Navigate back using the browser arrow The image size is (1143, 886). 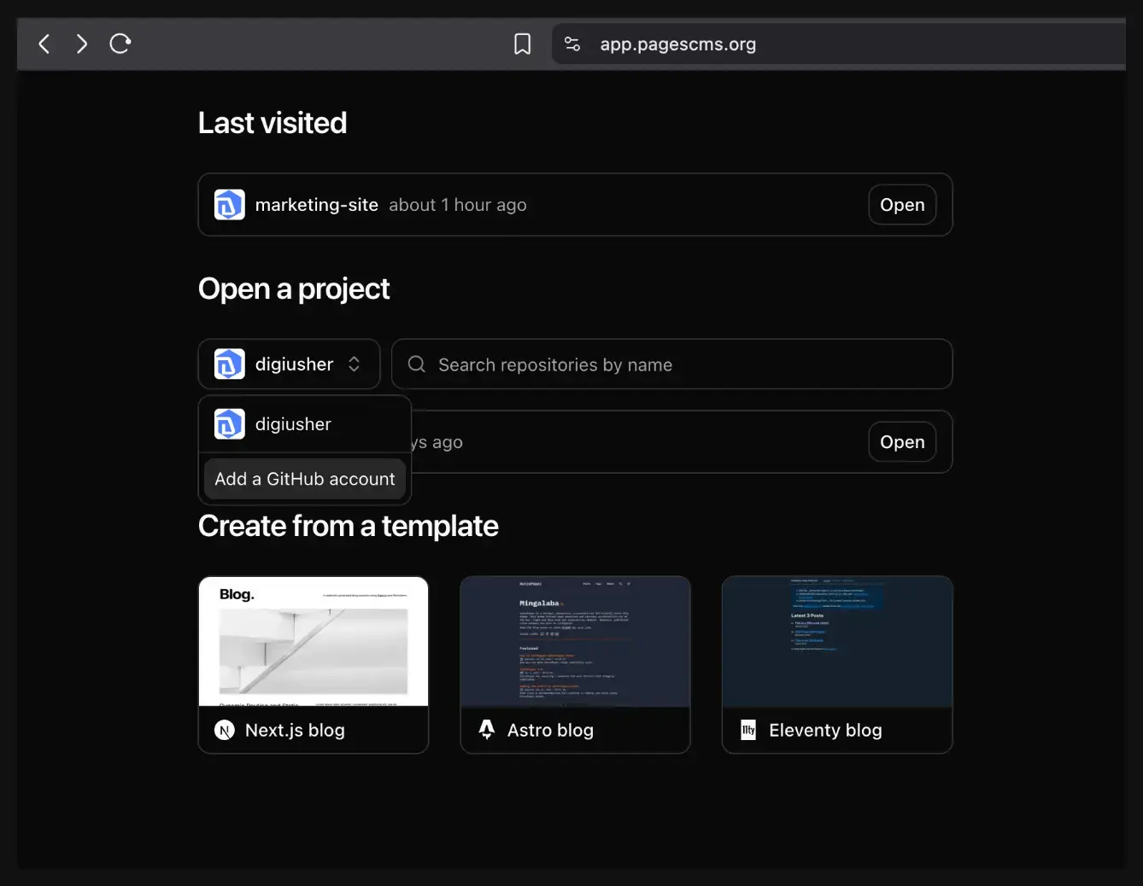(x=44, y=44)
